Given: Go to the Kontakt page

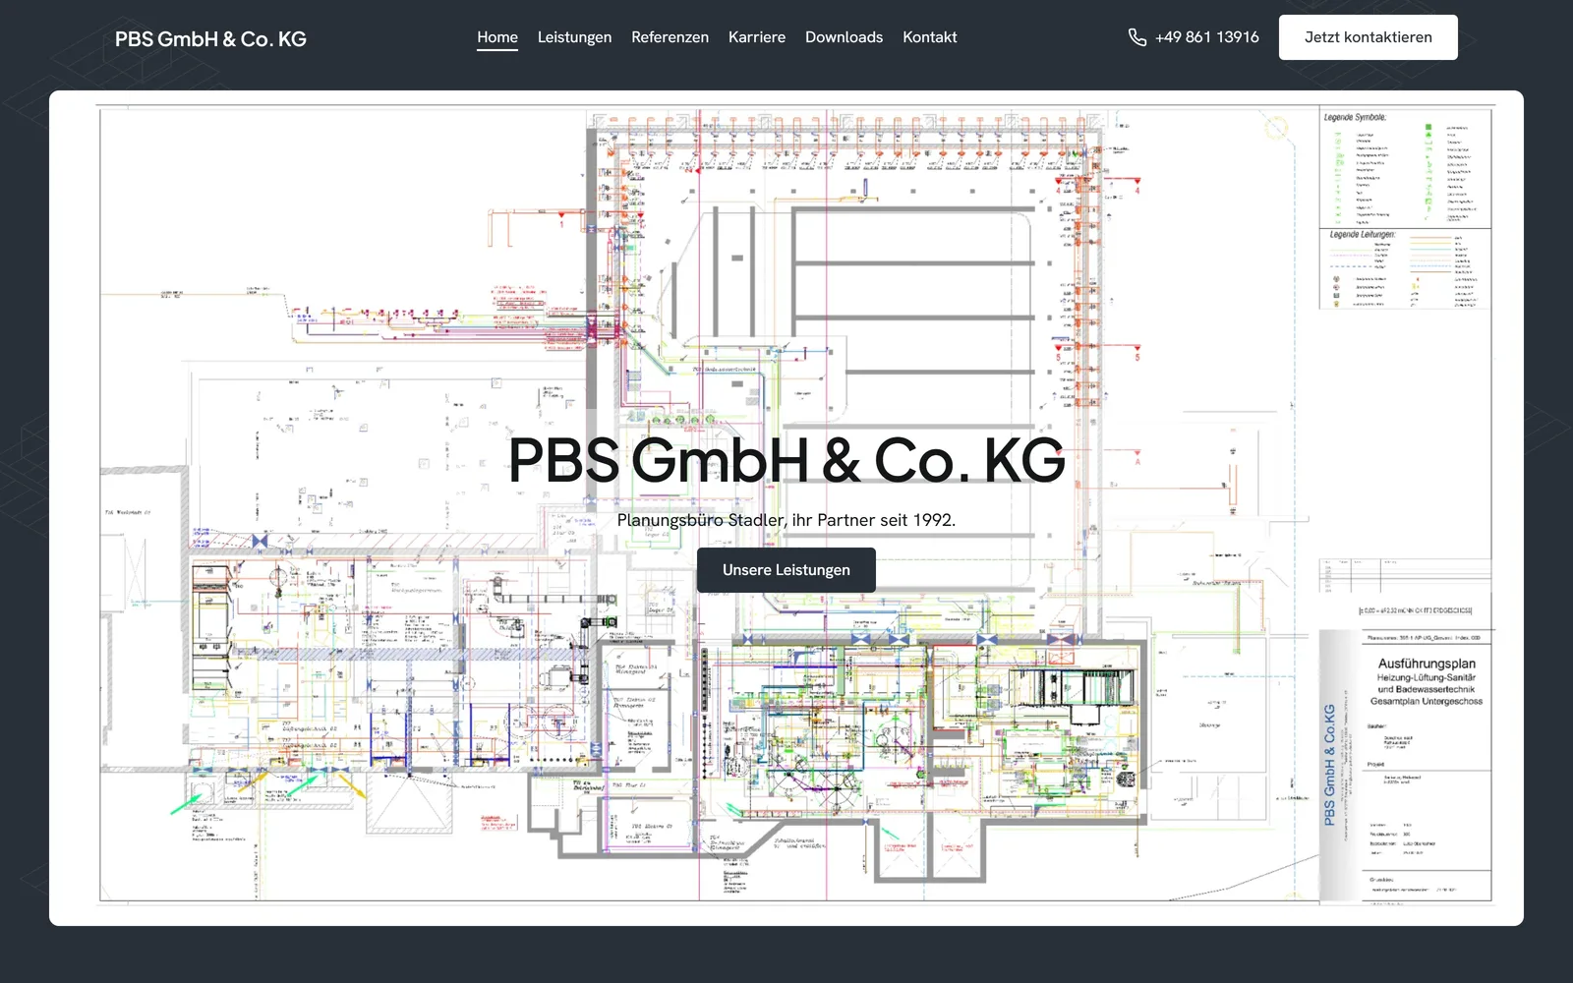Looking at the screenshot, I should [x=930, y=37].
